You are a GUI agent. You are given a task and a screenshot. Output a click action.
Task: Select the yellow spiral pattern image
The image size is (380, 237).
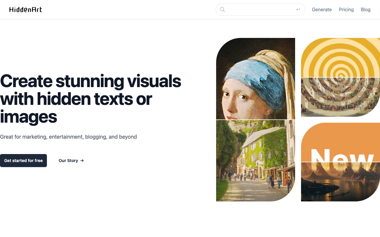tap(341, 57)
